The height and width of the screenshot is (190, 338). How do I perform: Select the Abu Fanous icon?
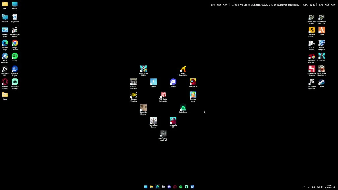point(163,136)
